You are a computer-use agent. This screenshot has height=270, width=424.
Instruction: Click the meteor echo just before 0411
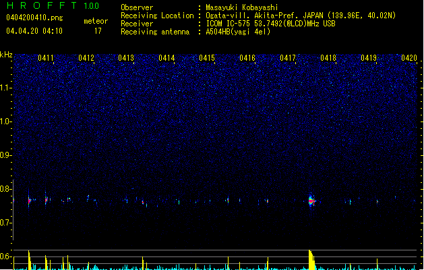click(x=47, y=200)
